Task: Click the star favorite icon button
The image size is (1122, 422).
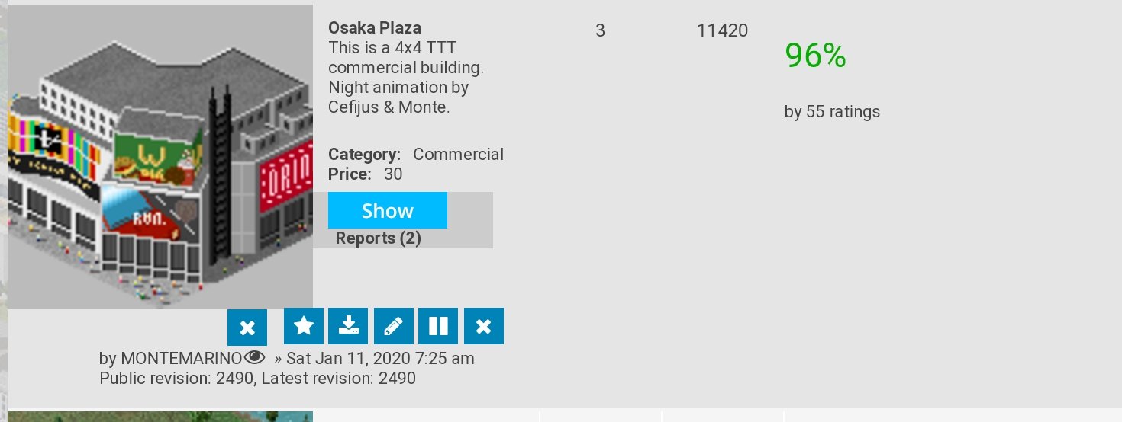Action: [x=304, y=326]
